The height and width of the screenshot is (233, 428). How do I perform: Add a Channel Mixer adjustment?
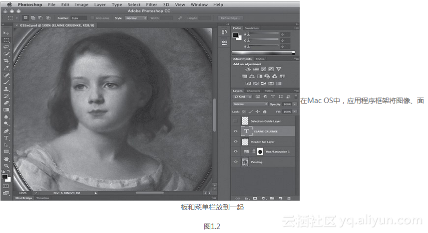tap(275, 77)
